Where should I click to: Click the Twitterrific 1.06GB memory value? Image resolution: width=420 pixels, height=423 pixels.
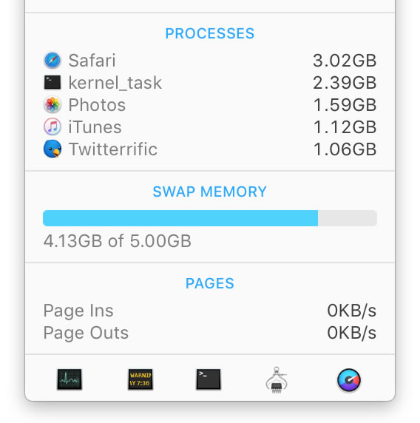(x=345, y=149)
